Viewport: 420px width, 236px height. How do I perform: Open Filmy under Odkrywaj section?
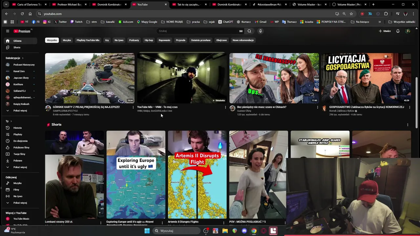20,190
